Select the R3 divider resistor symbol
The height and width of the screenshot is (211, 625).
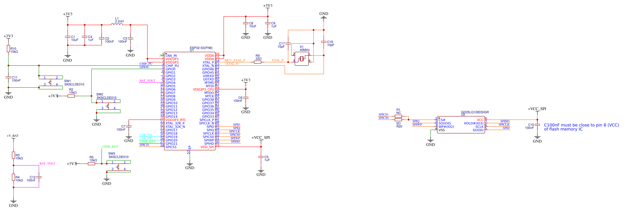point(14,155)
